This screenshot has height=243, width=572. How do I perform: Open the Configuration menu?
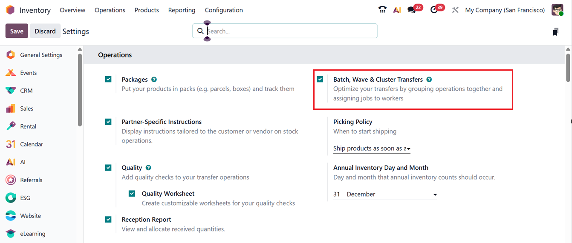(x=224, y=10)
